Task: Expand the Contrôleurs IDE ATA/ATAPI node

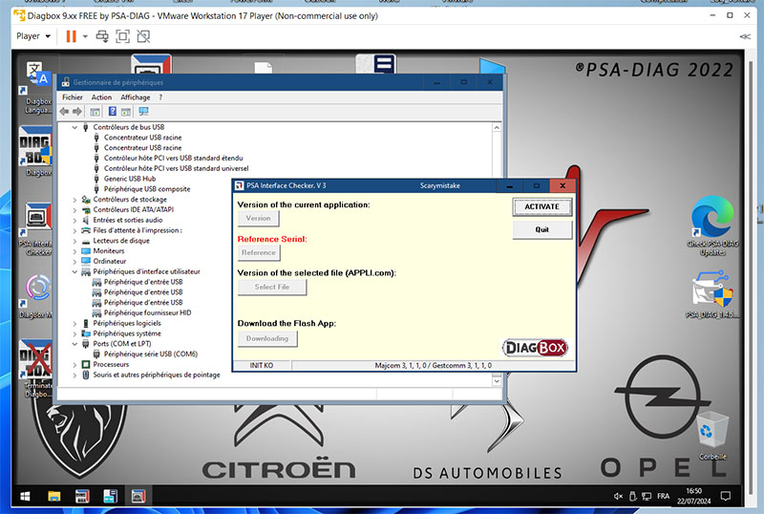Action: [74, 209]
